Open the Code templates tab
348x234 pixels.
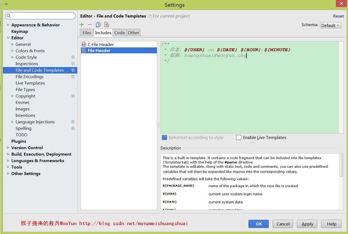[119, 33]
